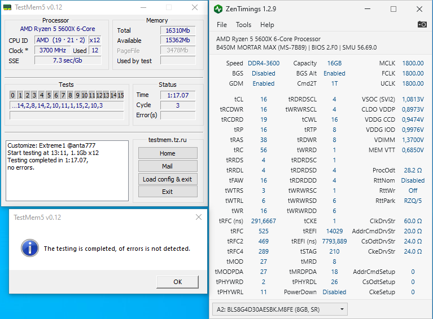Click the UCLK 1800.00 value
The image size is (433, 319).
[x=413, y=83]
